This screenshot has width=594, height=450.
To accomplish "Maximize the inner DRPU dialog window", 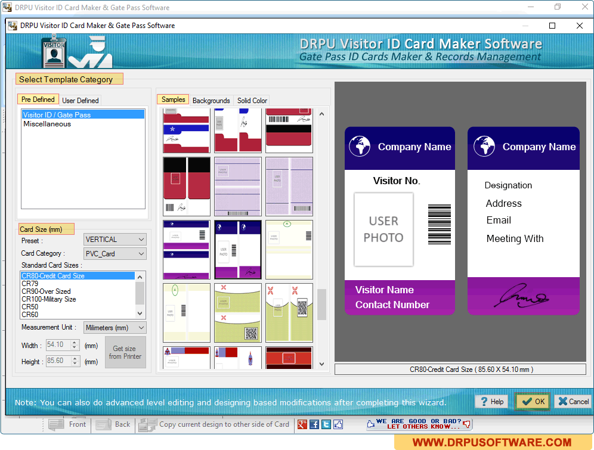I will (x=552, y=26).
